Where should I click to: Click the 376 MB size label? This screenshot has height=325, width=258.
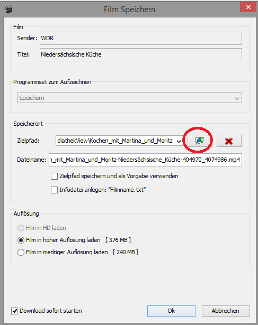[x=118, y=240]
